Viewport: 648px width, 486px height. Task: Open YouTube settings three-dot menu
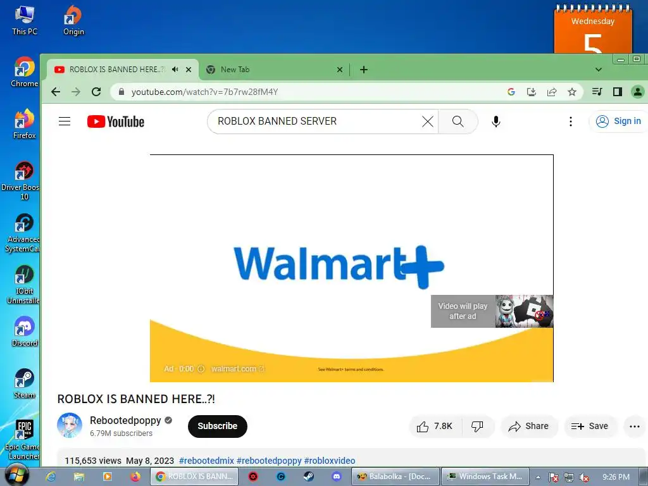coord(571,121)
